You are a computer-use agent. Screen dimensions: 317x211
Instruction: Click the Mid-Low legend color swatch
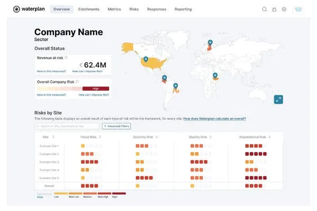click(x=76, y=194)
